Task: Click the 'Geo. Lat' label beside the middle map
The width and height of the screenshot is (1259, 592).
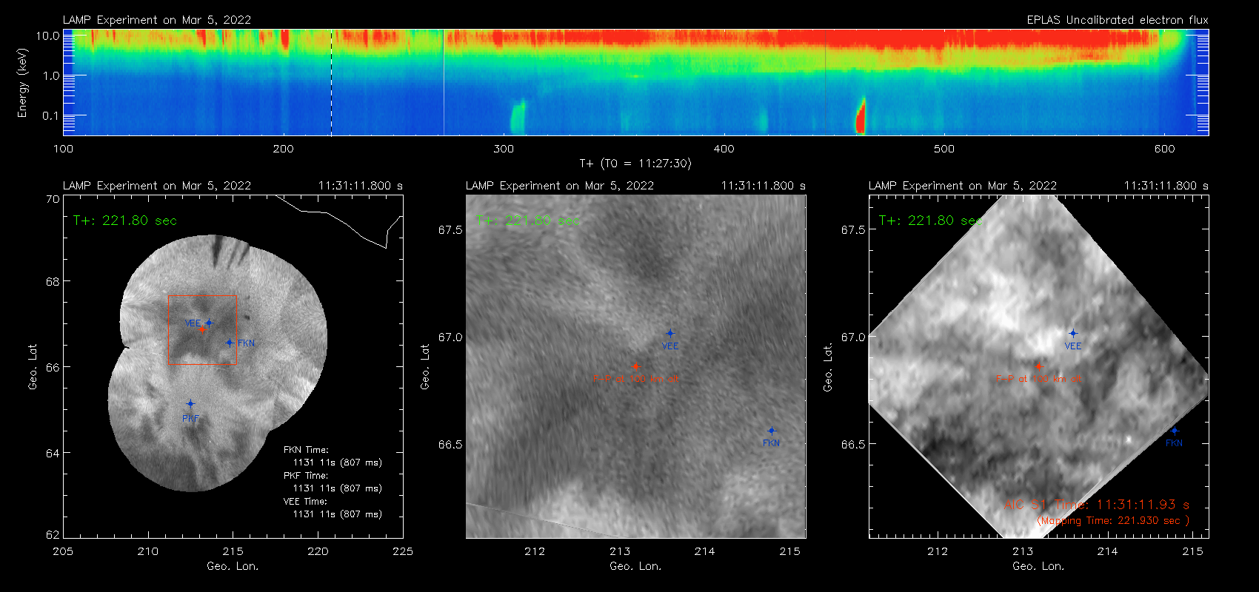Action: (425, 367)
